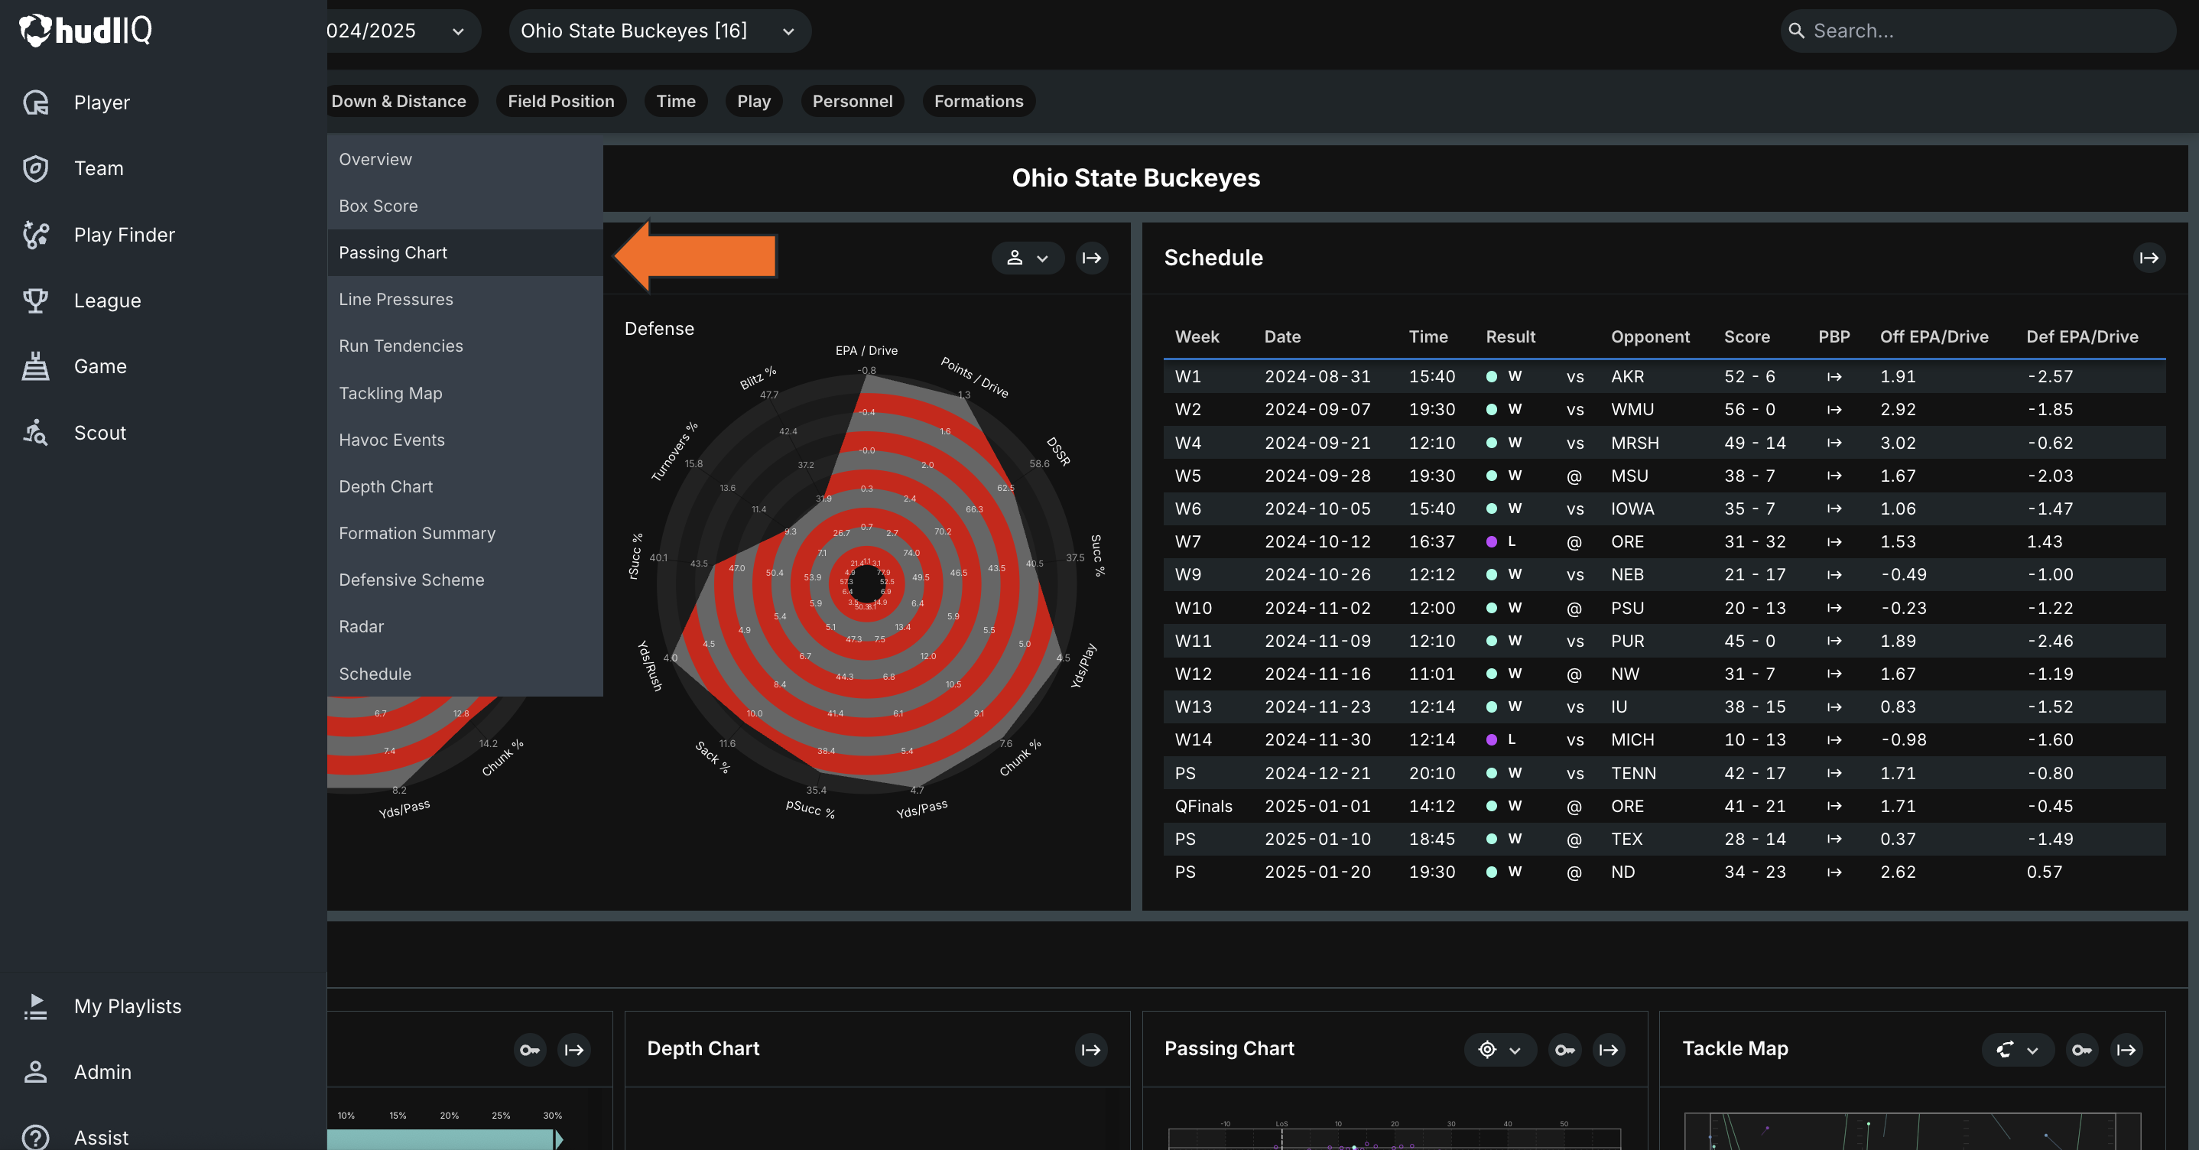The image size is (2199, 1150).
Task: Open the person view dropdown on radar panel
Action: coord(1027,258)
